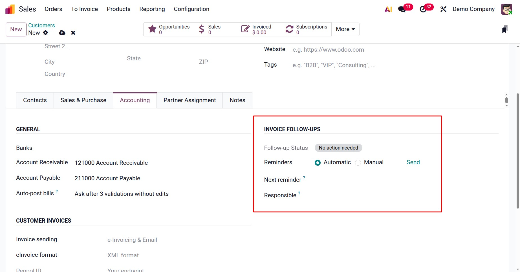The image size is (520, 272).
Task: Click the bookmark icon at top right
Action: point(505,29)
